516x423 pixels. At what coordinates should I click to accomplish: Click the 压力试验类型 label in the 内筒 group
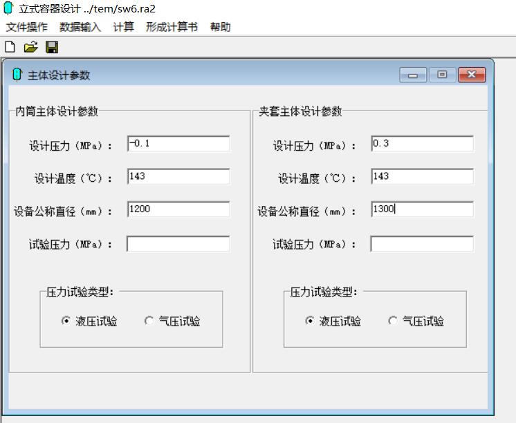[80, 292]
